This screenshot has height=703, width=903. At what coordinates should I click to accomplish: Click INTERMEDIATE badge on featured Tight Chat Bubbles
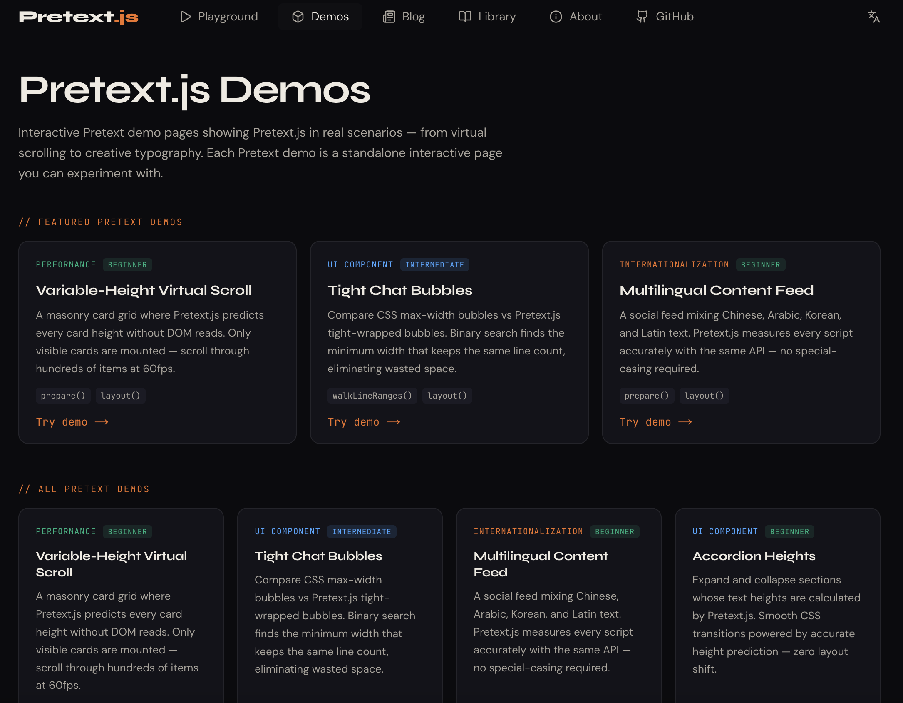click(434, 265)
